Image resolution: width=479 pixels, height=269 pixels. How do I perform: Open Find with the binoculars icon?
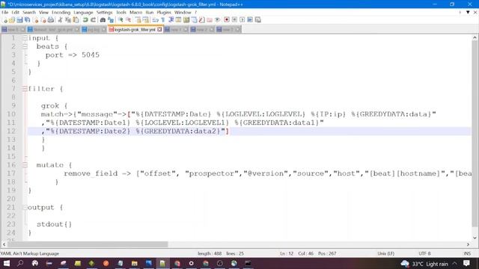click(x=103, y=20)
